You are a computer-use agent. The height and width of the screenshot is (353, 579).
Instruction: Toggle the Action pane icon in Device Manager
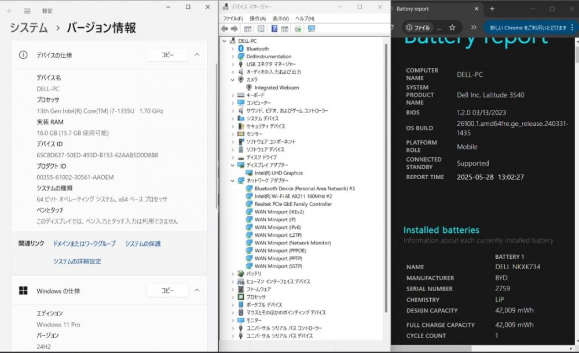pyautogui.click(x=284, y=29)
